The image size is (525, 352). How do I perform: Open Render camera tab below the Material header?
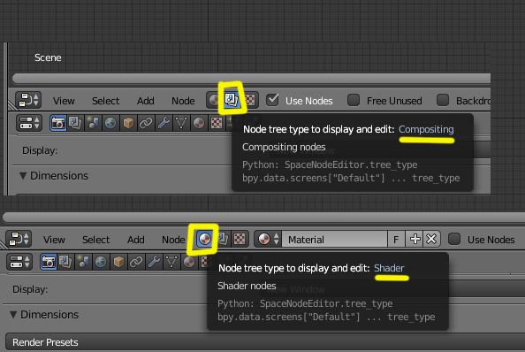tap(49, 262)
